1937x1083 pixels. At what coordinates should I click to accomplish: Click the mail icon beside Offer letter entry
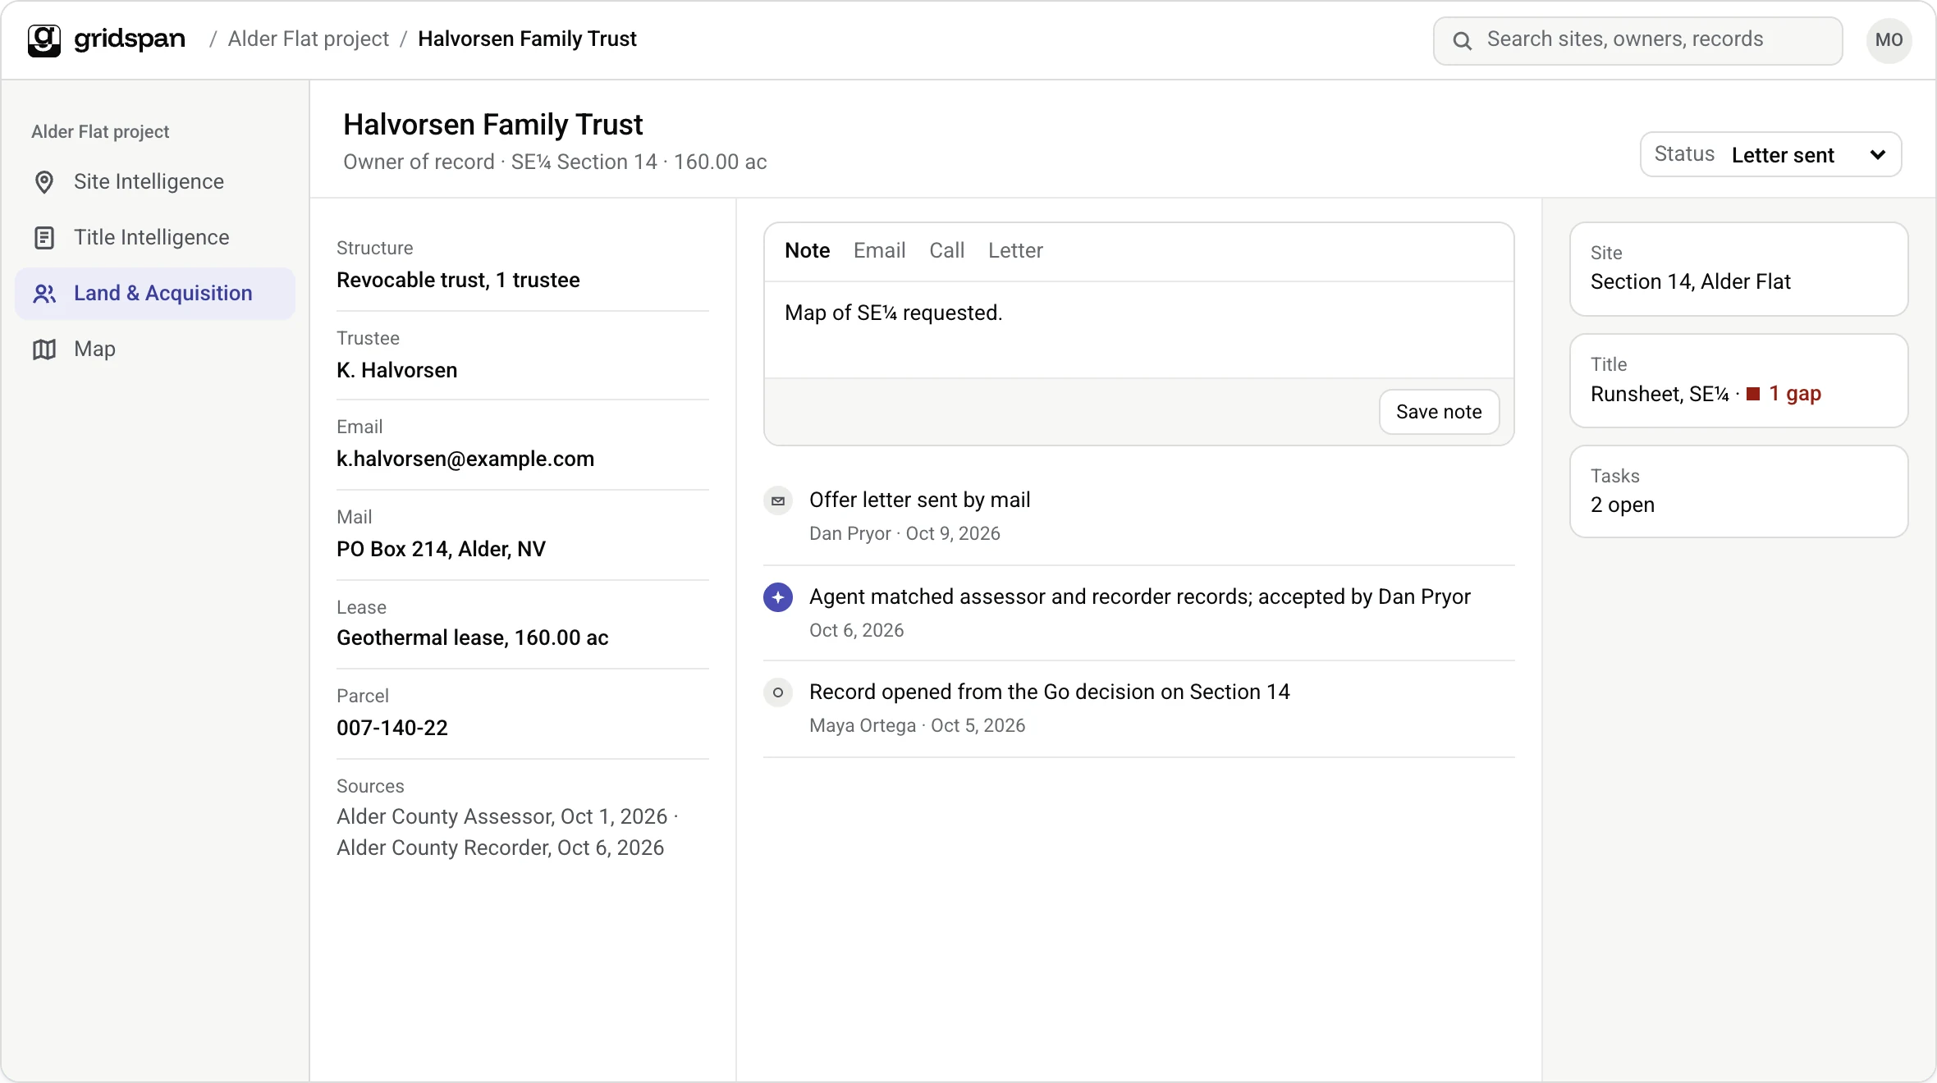pyautogui.click(x=777, y=500)
